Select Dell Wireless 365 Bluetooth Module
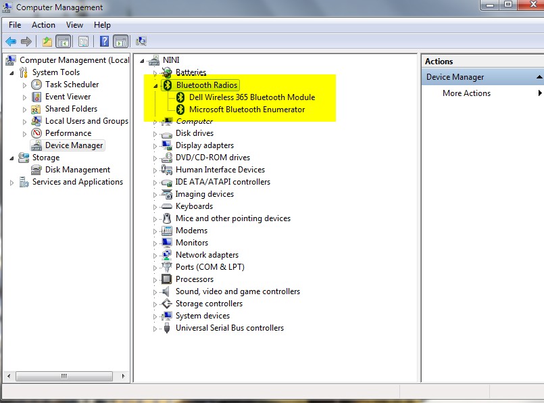The height and width of the screenshot is (403, 544). point(252,97)
